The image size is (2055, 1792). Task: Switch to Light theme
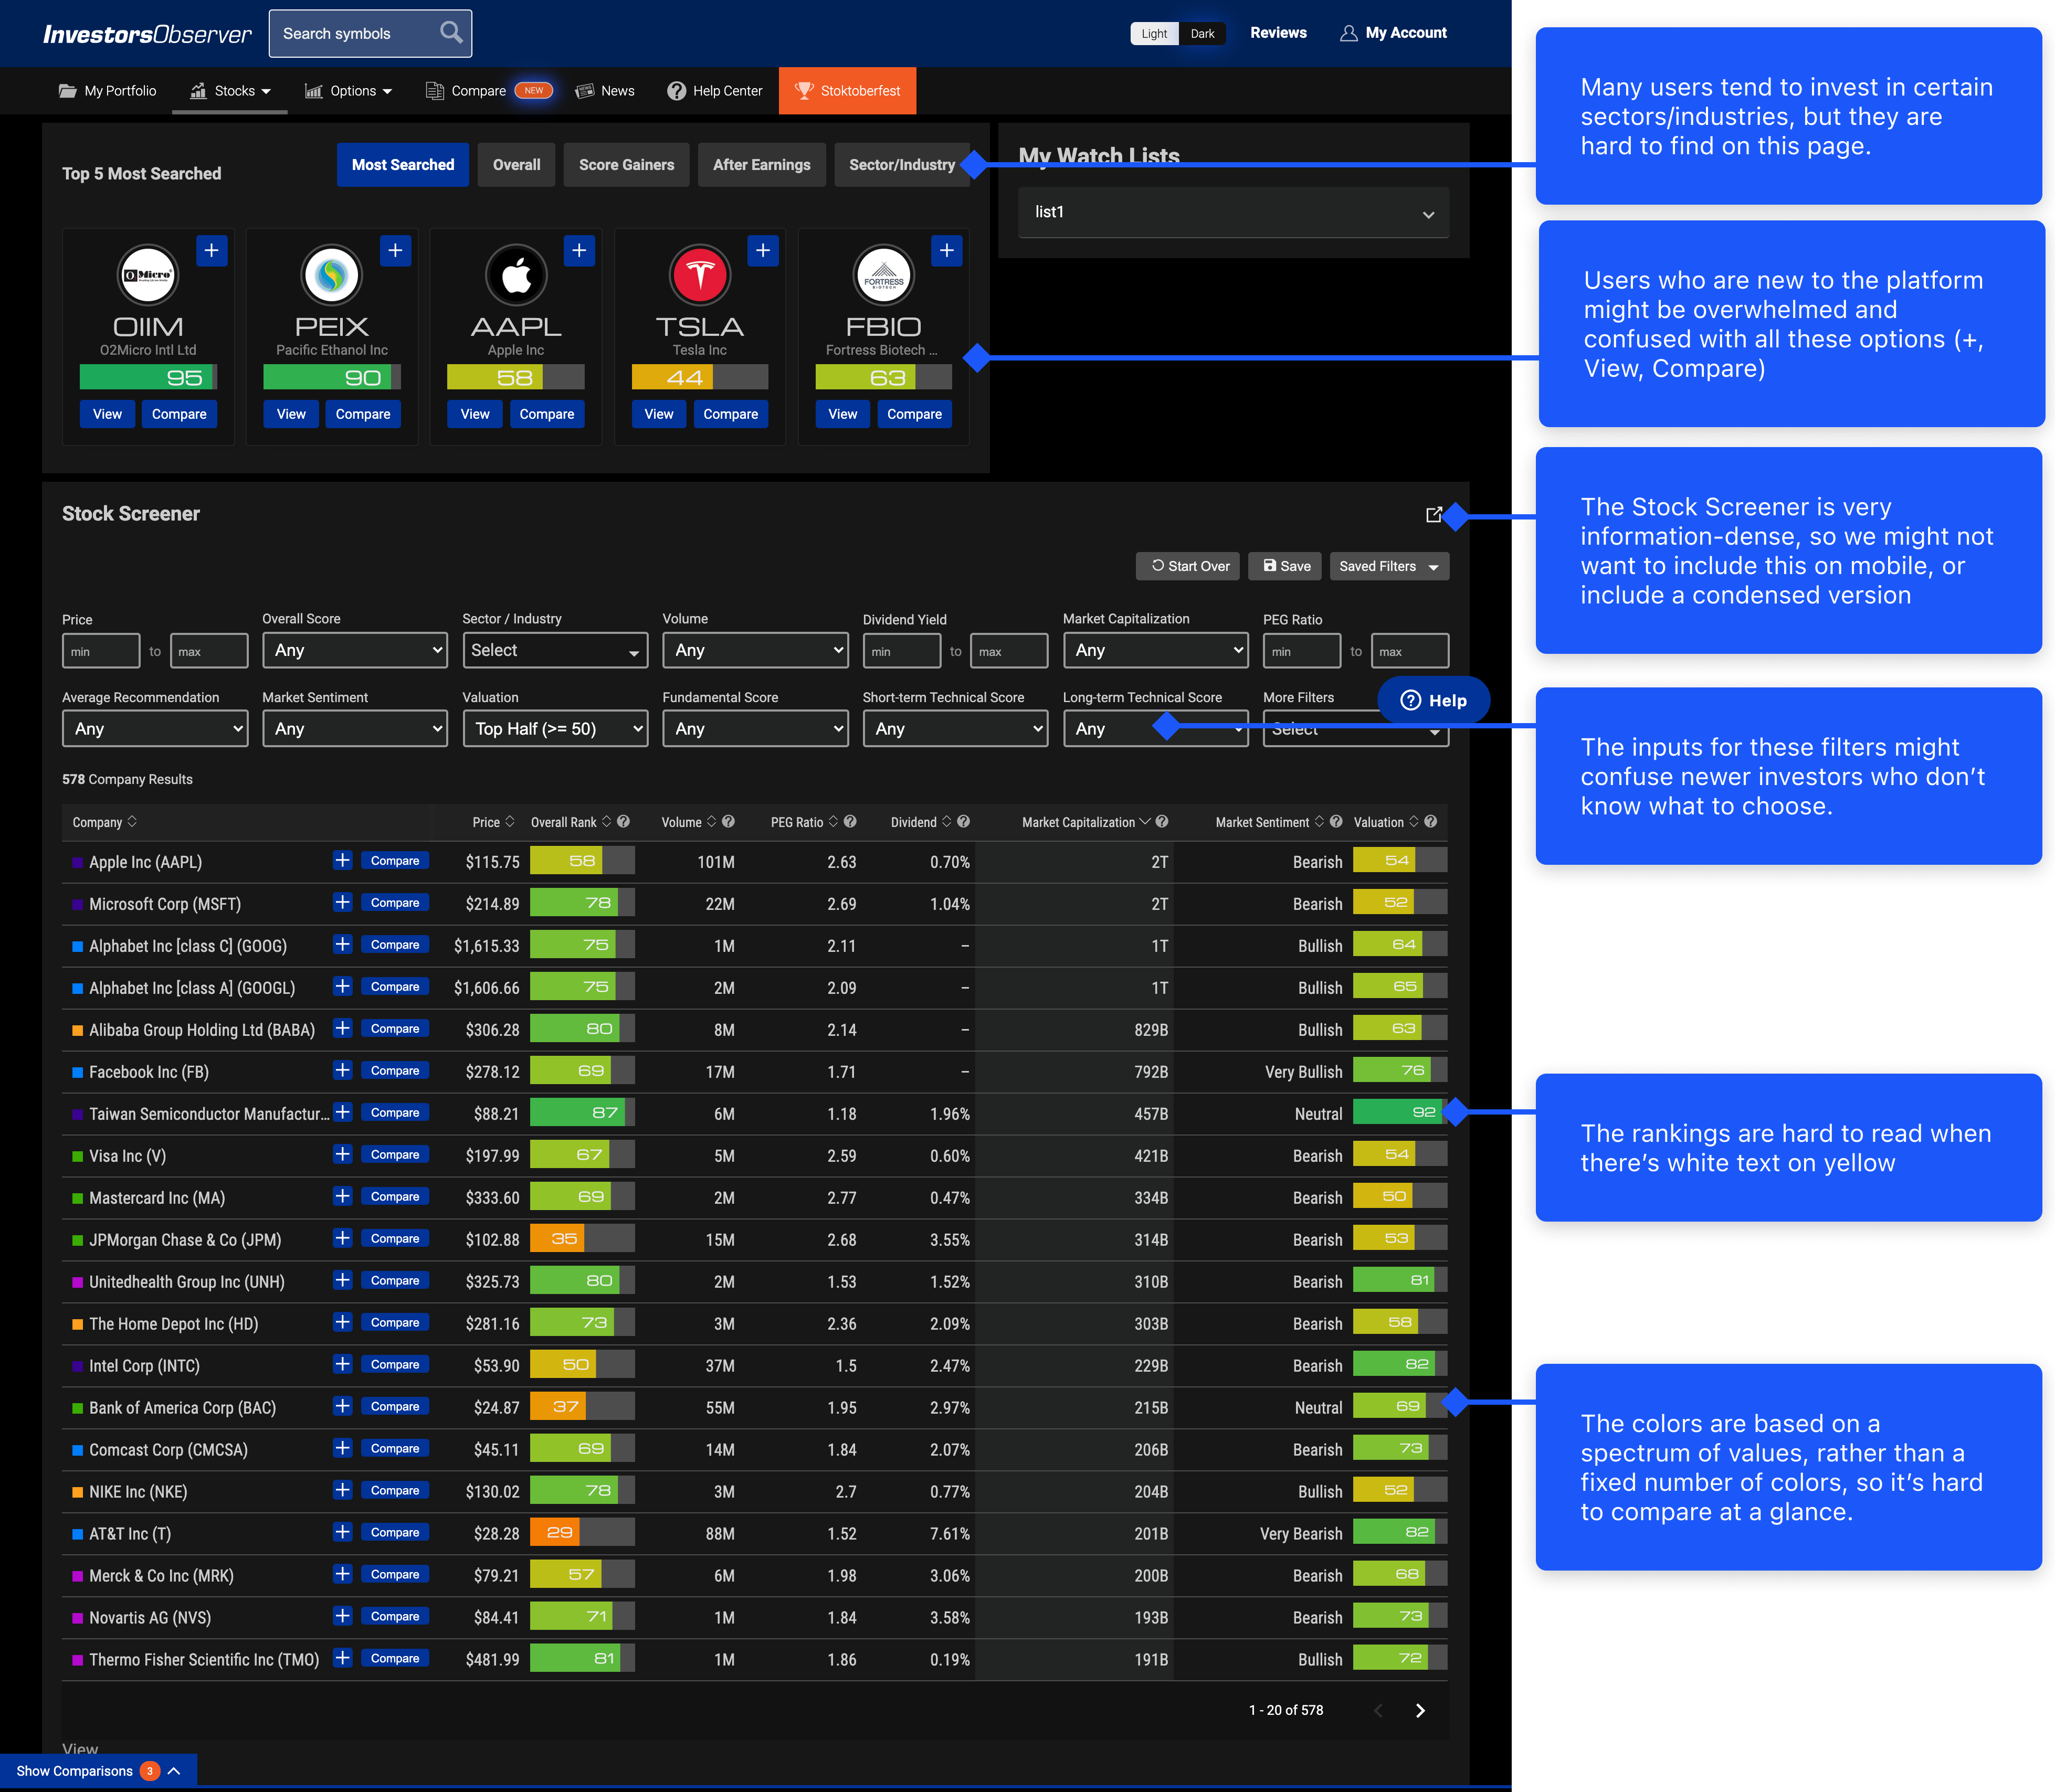point(1154,33)
